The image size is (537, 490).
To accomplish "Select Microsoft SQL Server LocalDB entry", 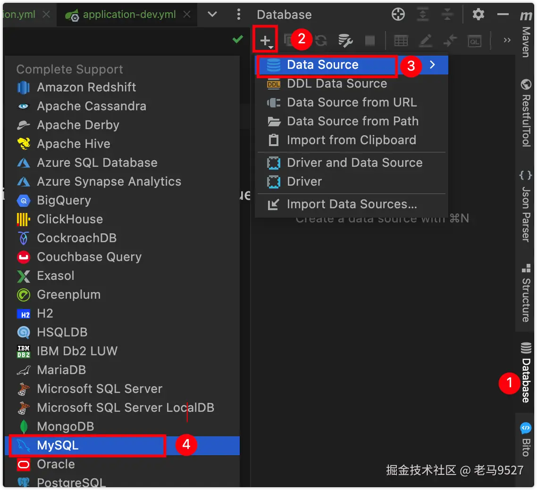I will point(122,408).
